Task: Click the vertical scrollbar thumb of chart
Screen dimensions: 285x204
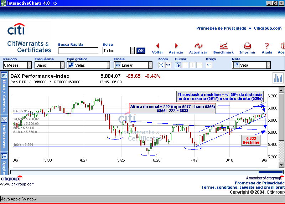Action: (x=281, y=117)
